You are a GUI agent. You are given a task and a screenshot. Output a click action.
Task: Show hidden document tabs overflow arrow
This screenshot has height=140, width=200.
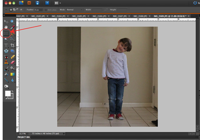(197, 16)
